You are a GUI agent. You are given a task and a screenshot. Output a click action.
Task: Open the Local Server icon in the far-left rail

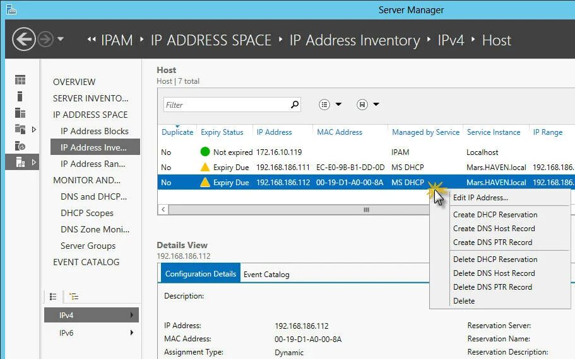tap(20, 96)
